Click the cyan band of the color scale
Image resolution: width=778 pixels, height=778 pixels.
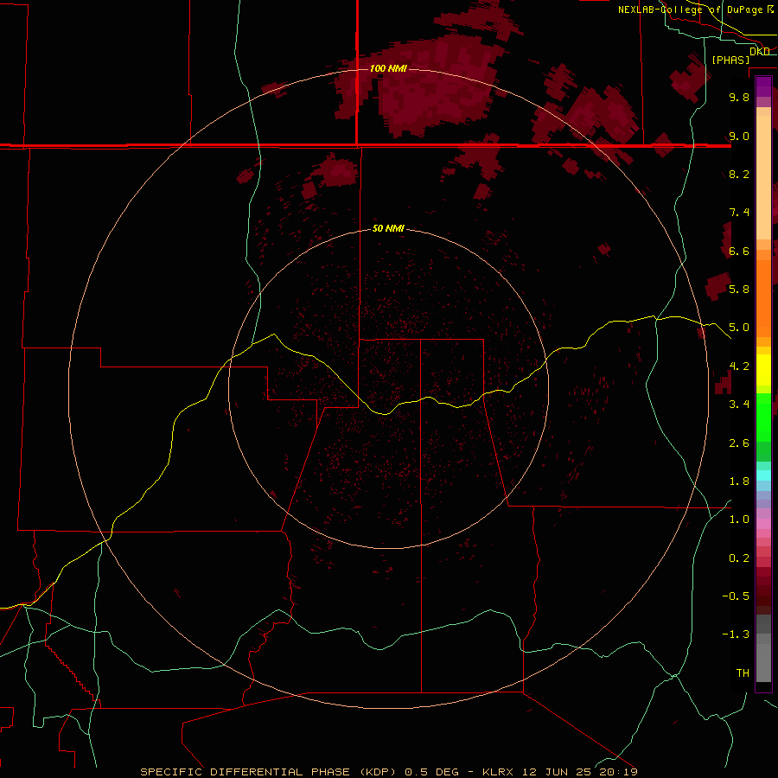coord(763,475)
